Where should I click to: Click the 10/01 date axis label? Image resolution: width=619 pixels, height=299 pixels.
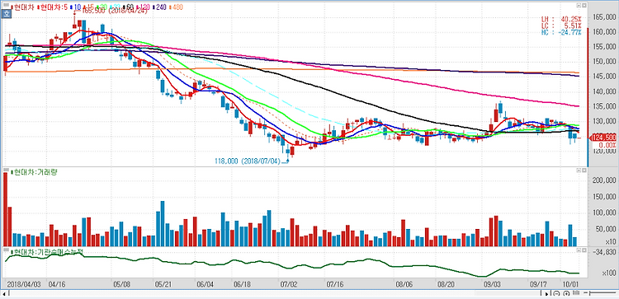570,283
